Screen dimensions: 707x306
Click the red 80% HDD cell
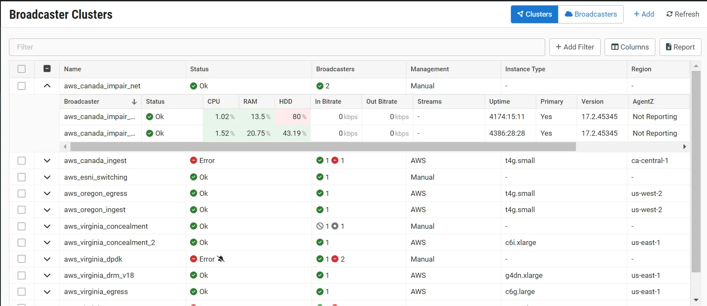click(x=292, y=117)
